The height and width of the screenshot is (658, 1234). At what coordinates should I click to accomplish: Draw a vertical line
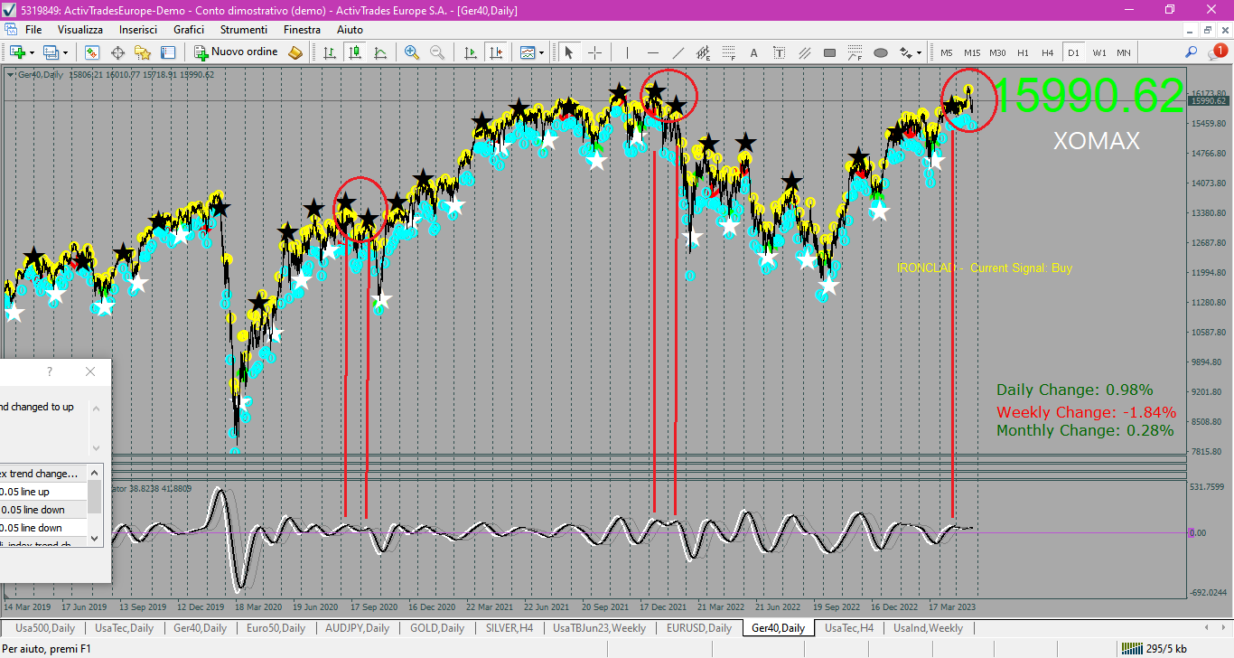(627, 52)
